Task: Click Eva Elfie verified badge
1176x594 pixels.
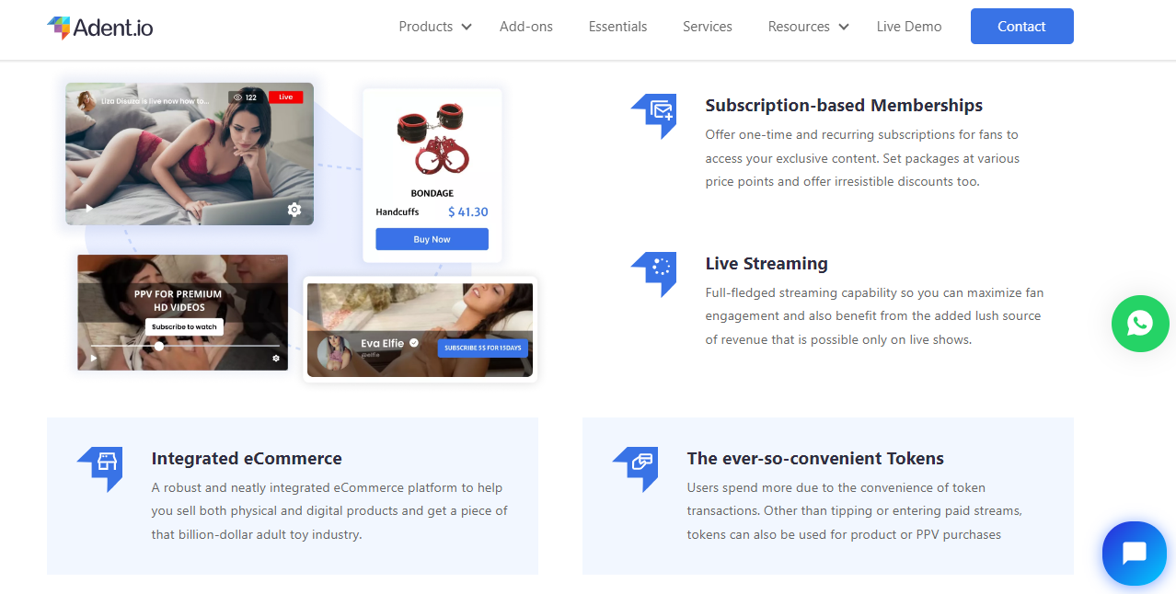Action: point(414,343)
